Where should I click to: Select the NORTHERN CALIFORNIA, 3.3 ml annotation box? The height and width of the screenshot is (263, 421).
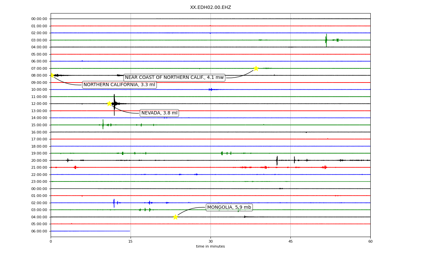tap(119, 85)
